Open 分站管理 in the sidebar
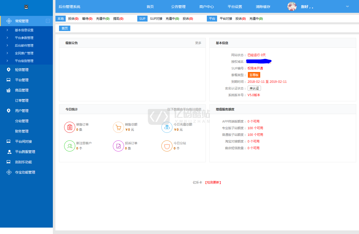The width and height of the screenshot is (359, 234). click(22, 121)
